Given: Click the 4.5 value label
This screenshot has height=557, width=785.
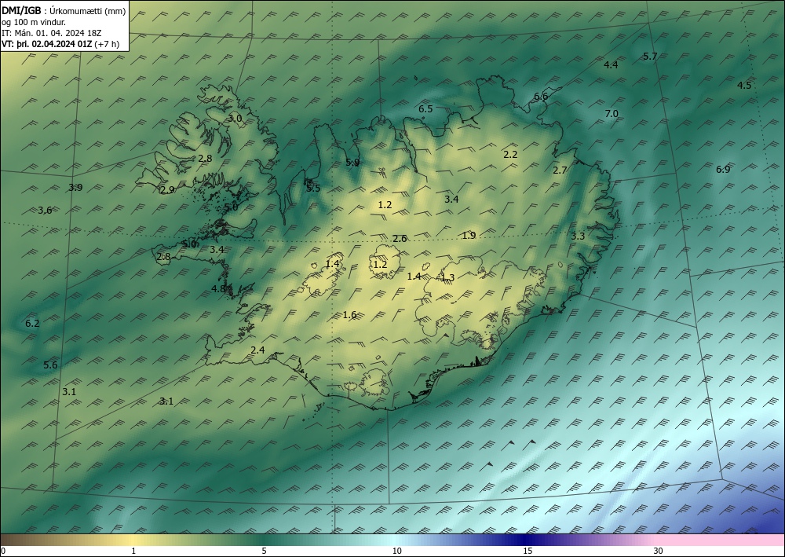Looking at the screenshot, I should 744,85.
